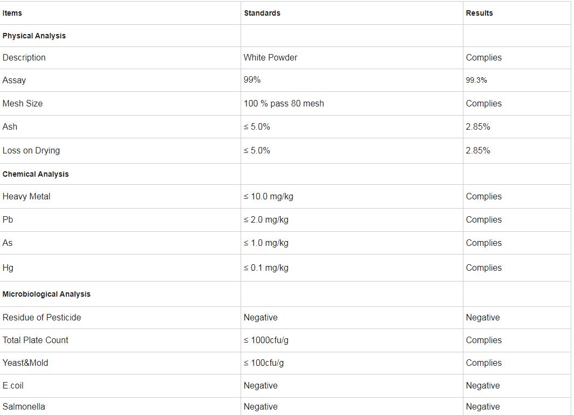Click the E.coil item cell
The image size is (574, 415).
point(13,386)
